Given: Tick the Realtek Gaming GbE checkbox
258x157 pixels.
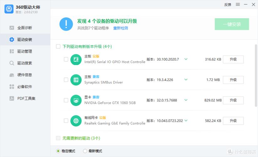Looking at the screenshot, I should [x=66, y=121].
